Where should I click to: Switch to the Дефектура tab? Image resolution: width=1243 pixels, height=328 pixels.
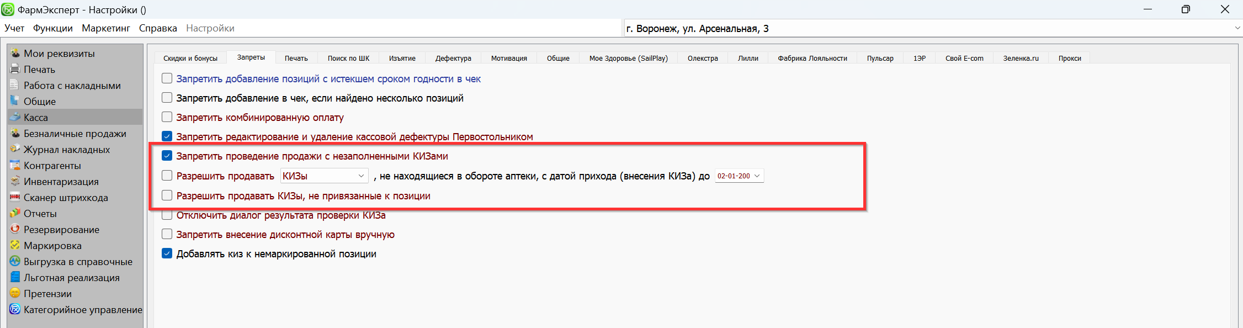[453, 58]
